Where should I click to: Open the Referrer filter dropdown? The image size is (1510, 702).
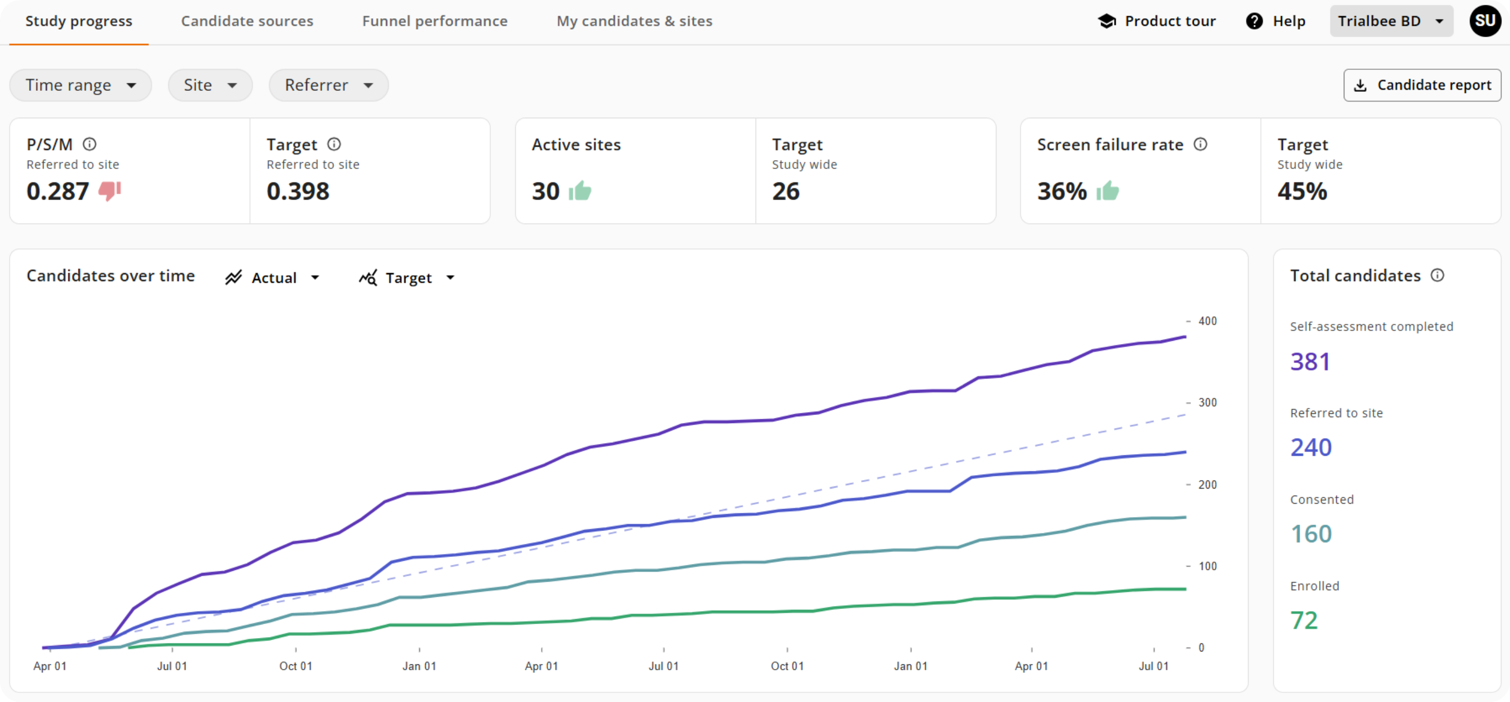tap(328, 85)
